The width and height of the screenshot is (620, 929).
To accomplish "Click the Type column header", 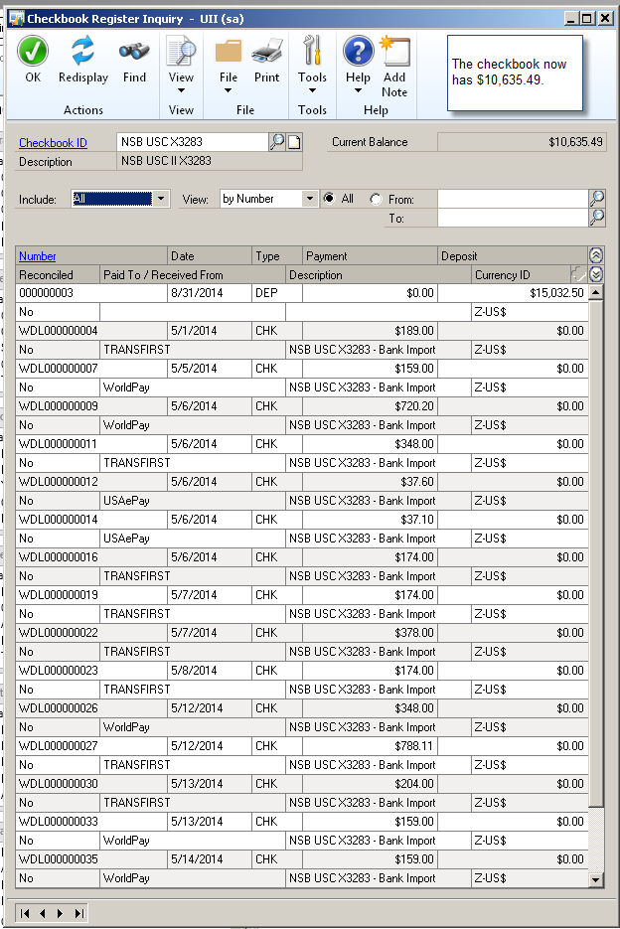I will click(x=277, y=256).
